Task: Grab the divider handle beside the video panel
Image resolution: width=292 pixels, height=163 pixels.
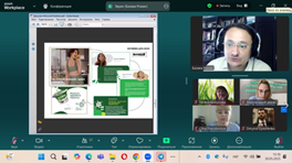Action: (187, 81)
